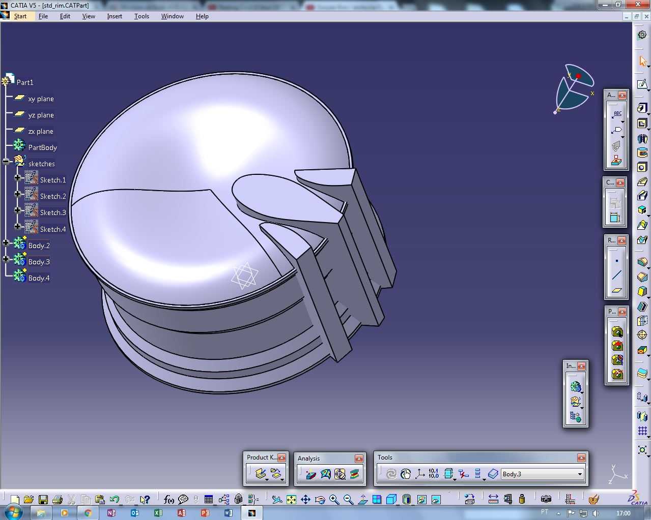Choose the Rectangular Pattern grid icon
This screenshot has height=520, width=651.
coord(642,431)
